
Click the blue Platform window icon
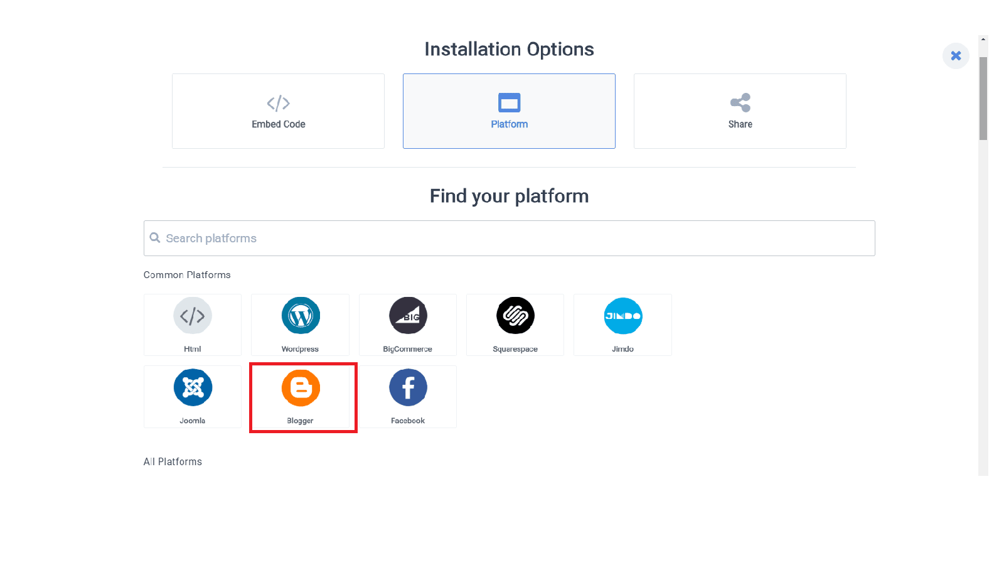pos(509,102)
